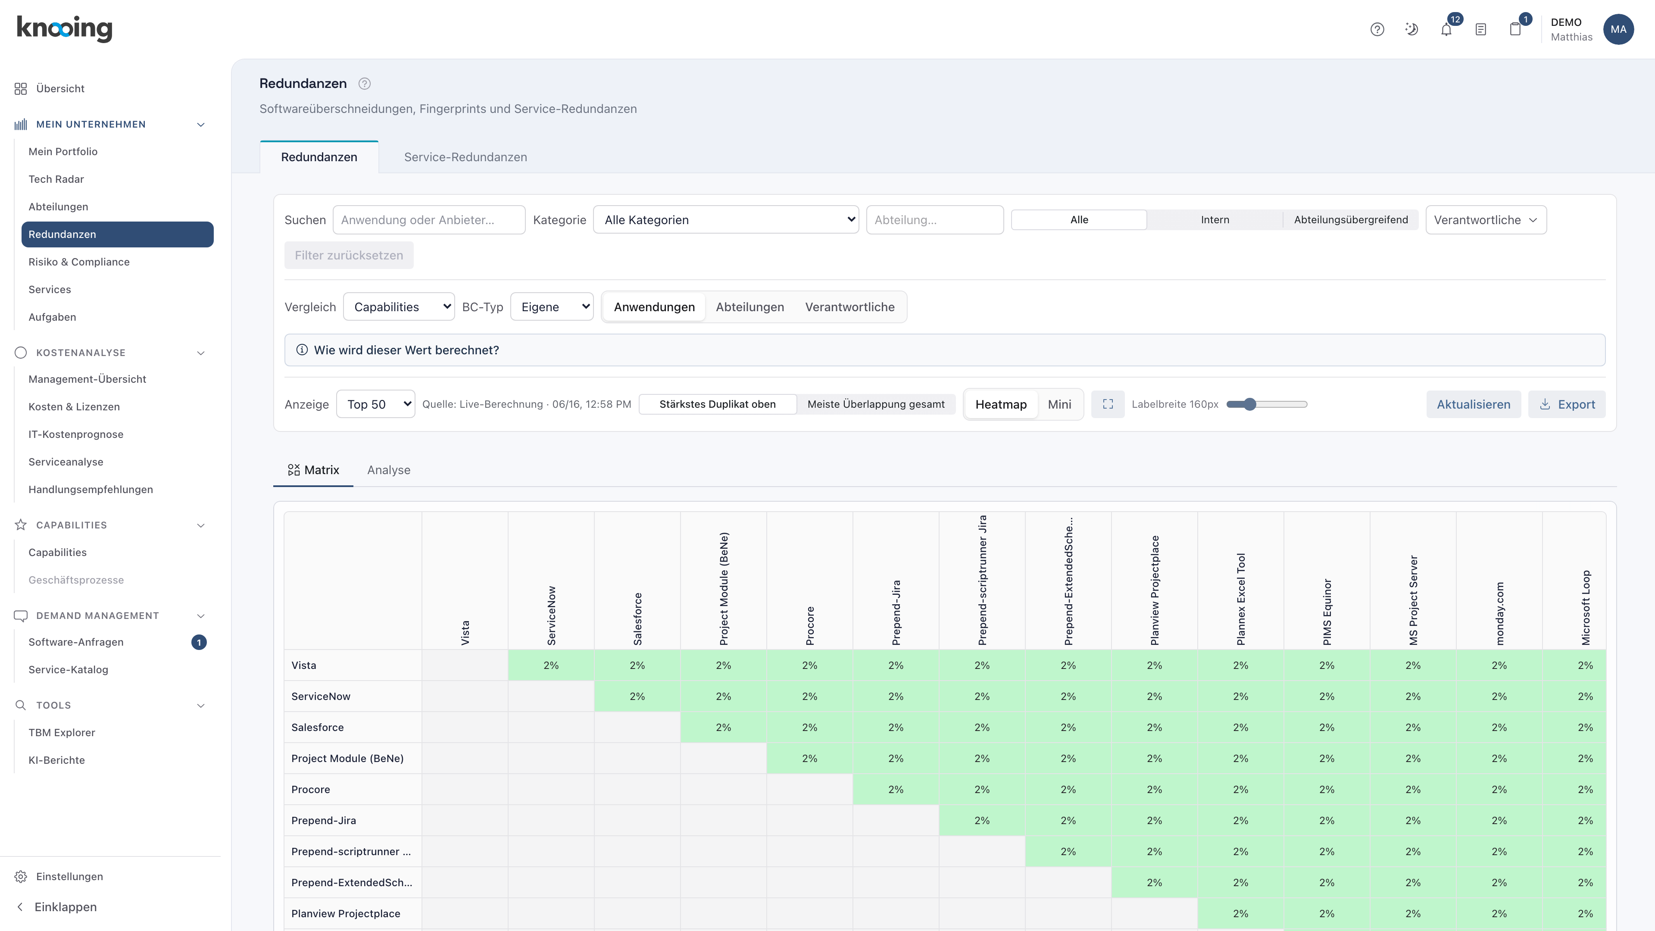
Task: Select the Redundanzen tab
Action: coord(319,157)
